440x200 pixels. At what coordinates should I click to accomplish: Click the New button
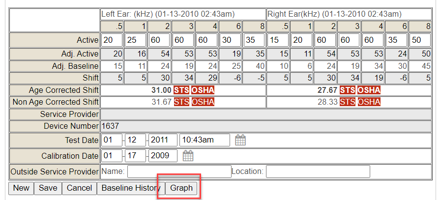21,188
